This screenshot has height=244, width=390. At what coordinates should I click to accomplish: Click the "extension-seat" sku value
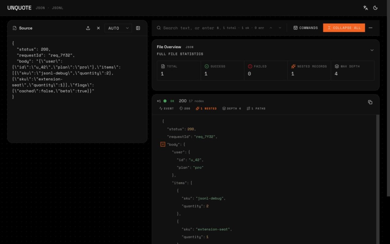[x=214, y=229]
